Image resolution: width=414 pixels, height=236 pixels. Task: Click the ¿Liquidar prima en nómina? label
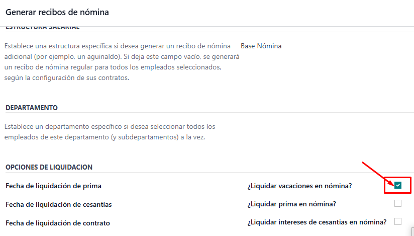pyautogui.click(x=292, y=204)
